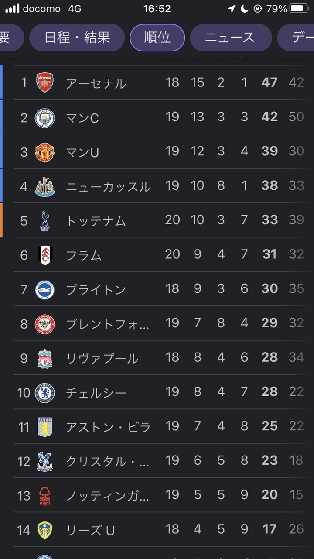Tap the Arsenal club crest

[45, 82]
